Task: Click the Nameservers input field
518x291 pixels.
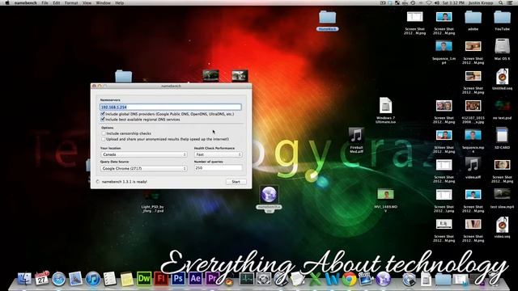Action: click(x=171, y=107)
